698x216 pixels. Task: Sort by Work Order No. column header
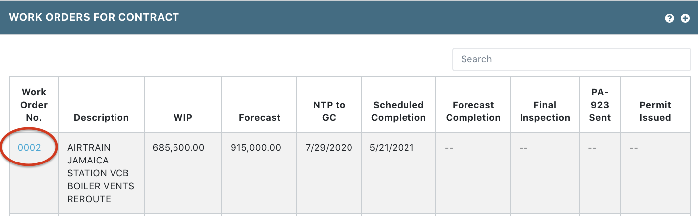(34, 105)
